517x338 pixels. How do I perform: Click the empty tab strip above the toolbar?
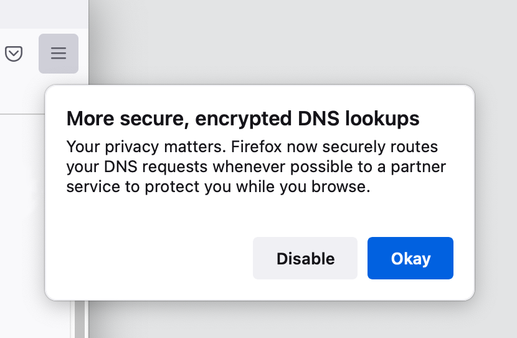click(44, 14)
